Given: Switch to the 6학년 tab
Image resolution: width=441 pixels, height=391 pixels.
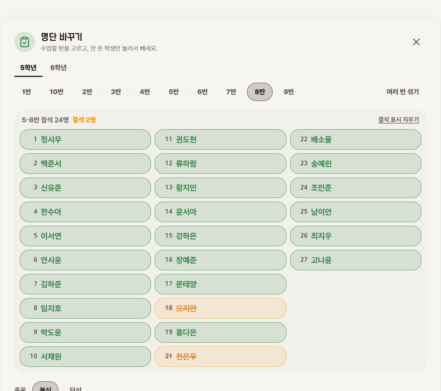Looking at the screenshot, I should 58,68.
